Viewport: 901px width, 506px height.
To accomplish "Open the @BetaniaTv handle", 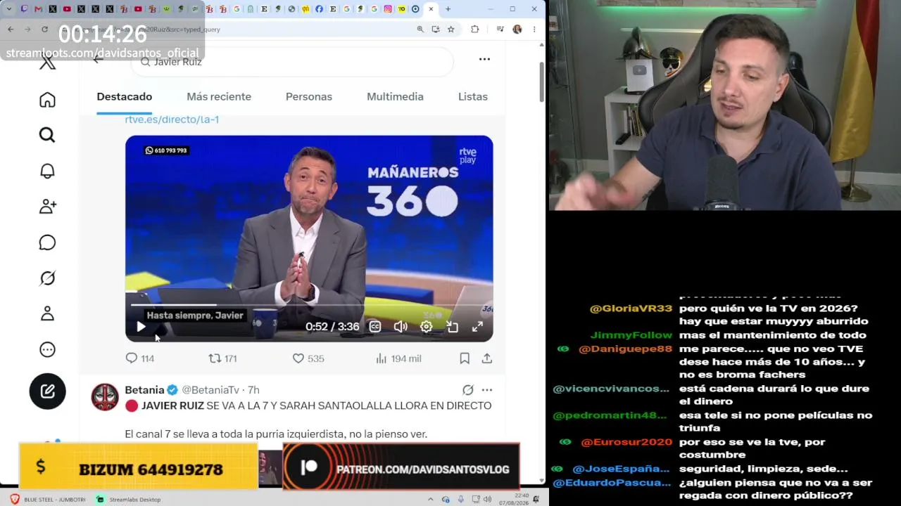I will coord(210,390).
